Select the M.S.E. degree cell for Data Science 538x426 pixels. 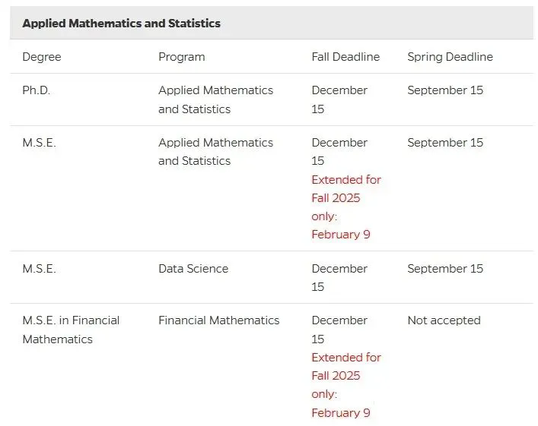coord(39,269)
